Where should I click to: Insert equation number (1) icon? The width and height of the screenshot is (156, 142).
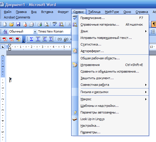(x=60, y=39)
